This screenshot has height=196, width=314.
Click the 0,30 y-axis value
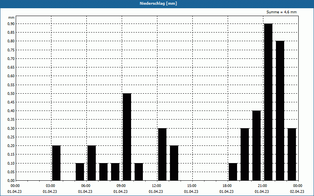tap(11, 128)
